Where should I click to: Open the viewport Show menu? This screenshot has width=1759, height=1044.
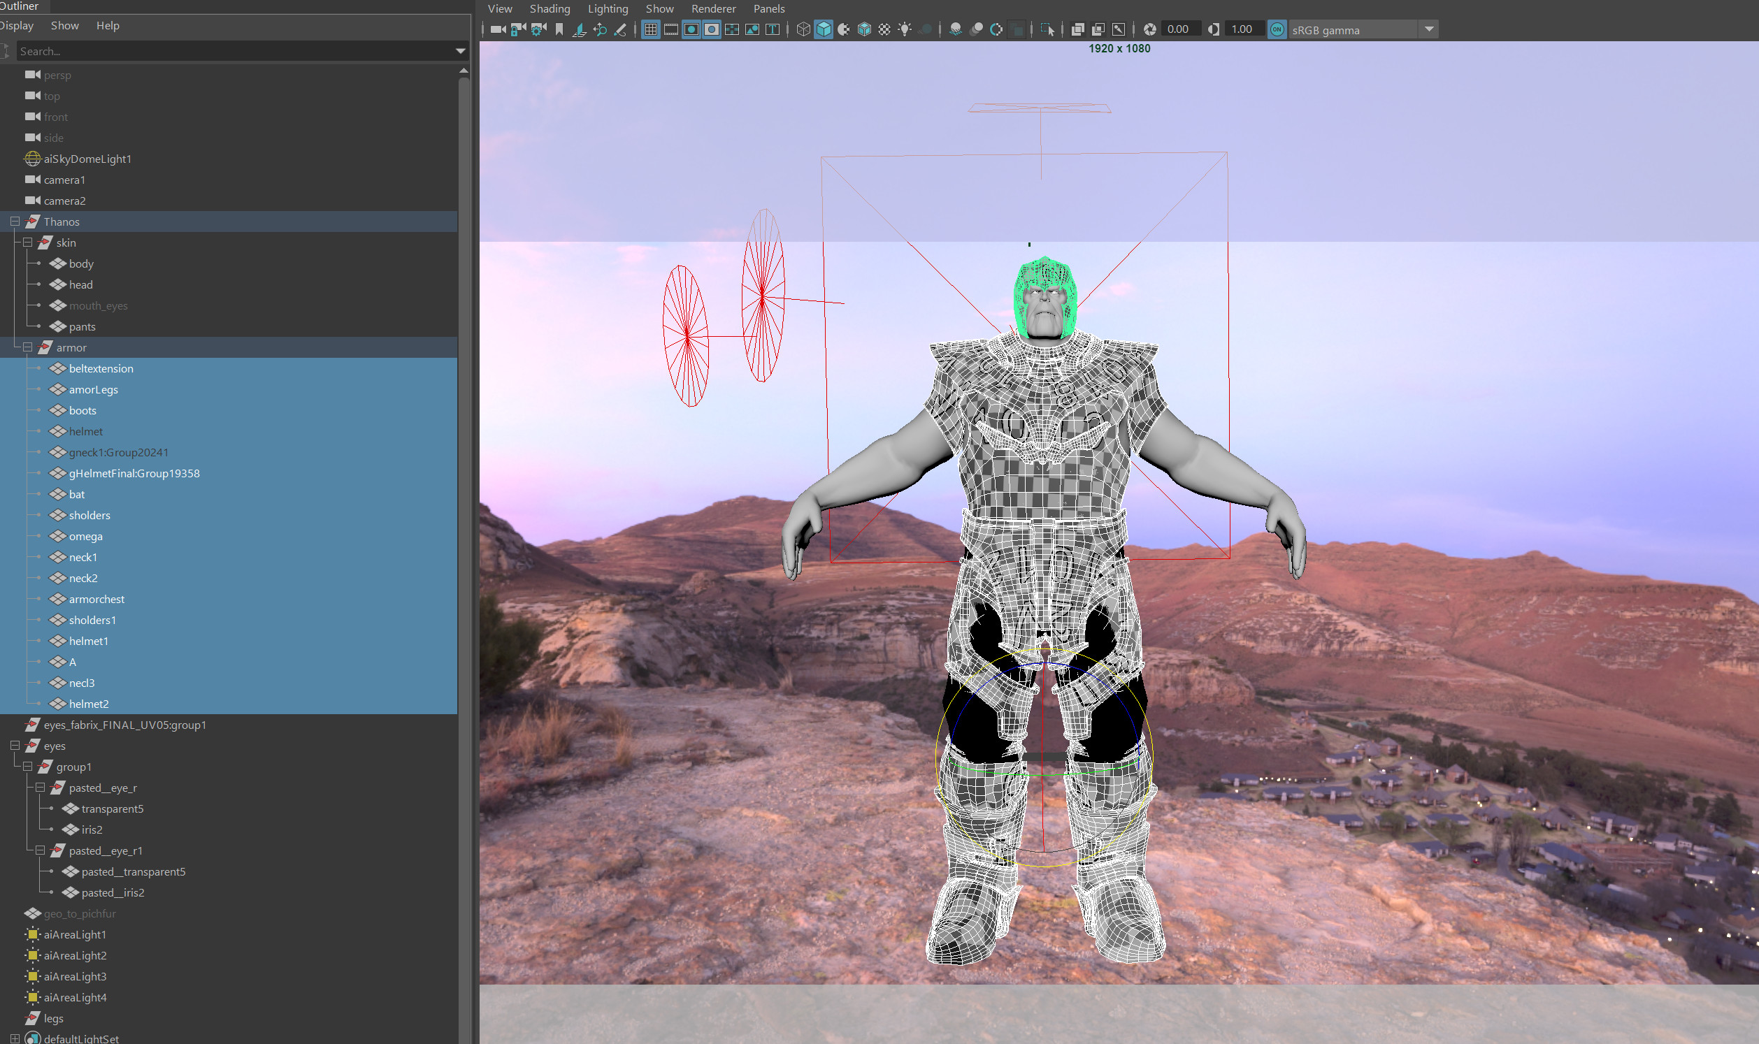pos(659,8)
